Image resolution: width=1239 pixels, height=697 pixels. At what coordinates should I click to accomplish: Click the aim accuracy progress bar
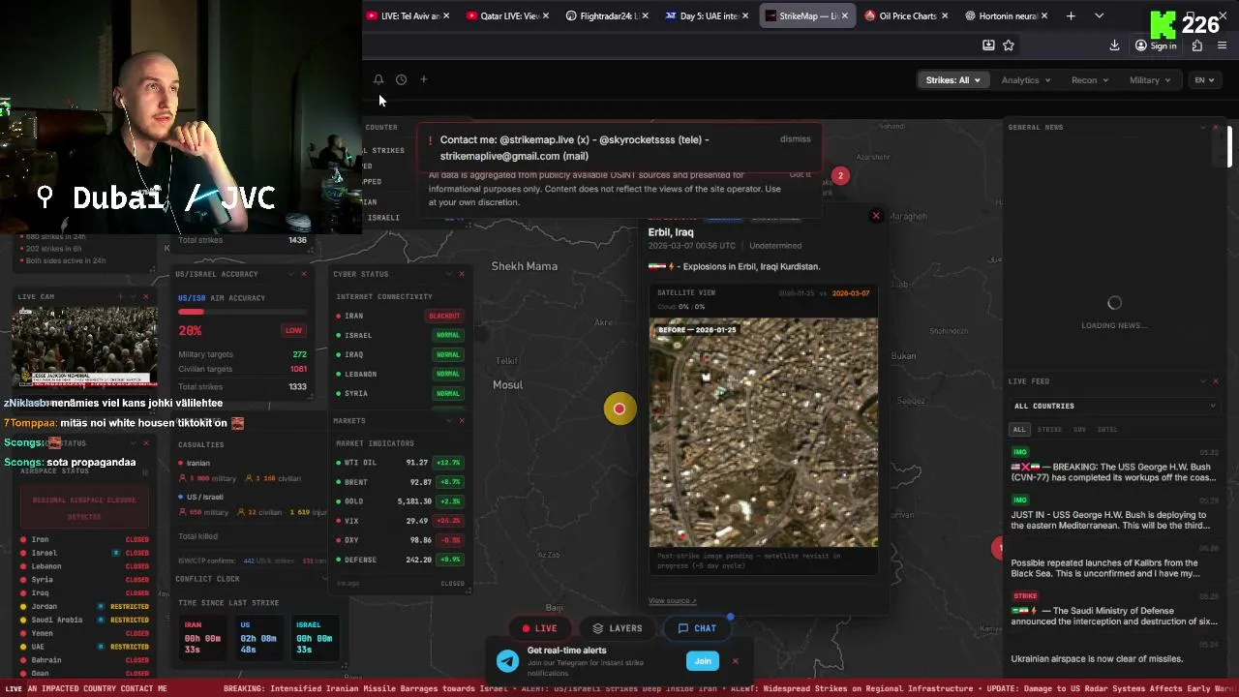242,312
